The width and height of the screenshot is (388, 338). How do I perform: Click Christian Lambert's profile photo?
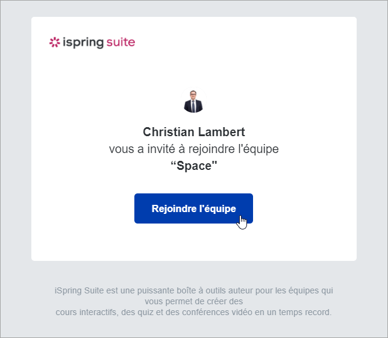[194, 101]
